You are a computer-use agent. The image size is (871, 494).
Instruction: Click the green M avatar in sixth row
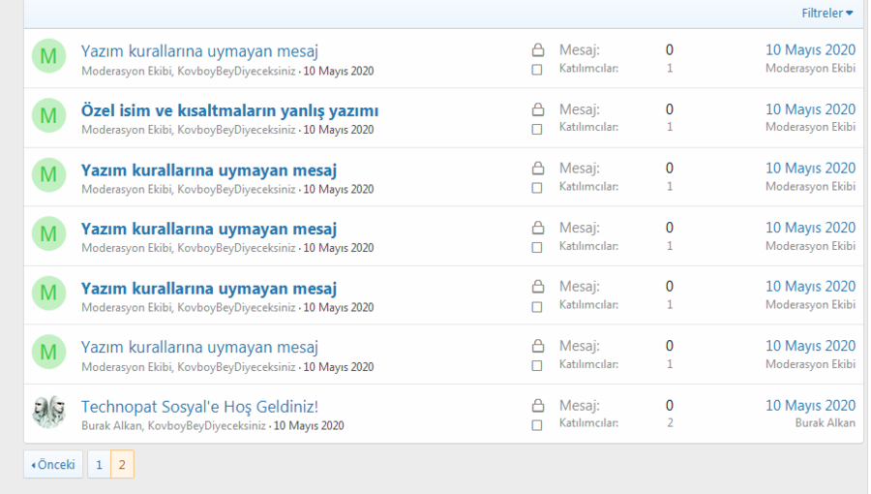[x=48, y=353]
